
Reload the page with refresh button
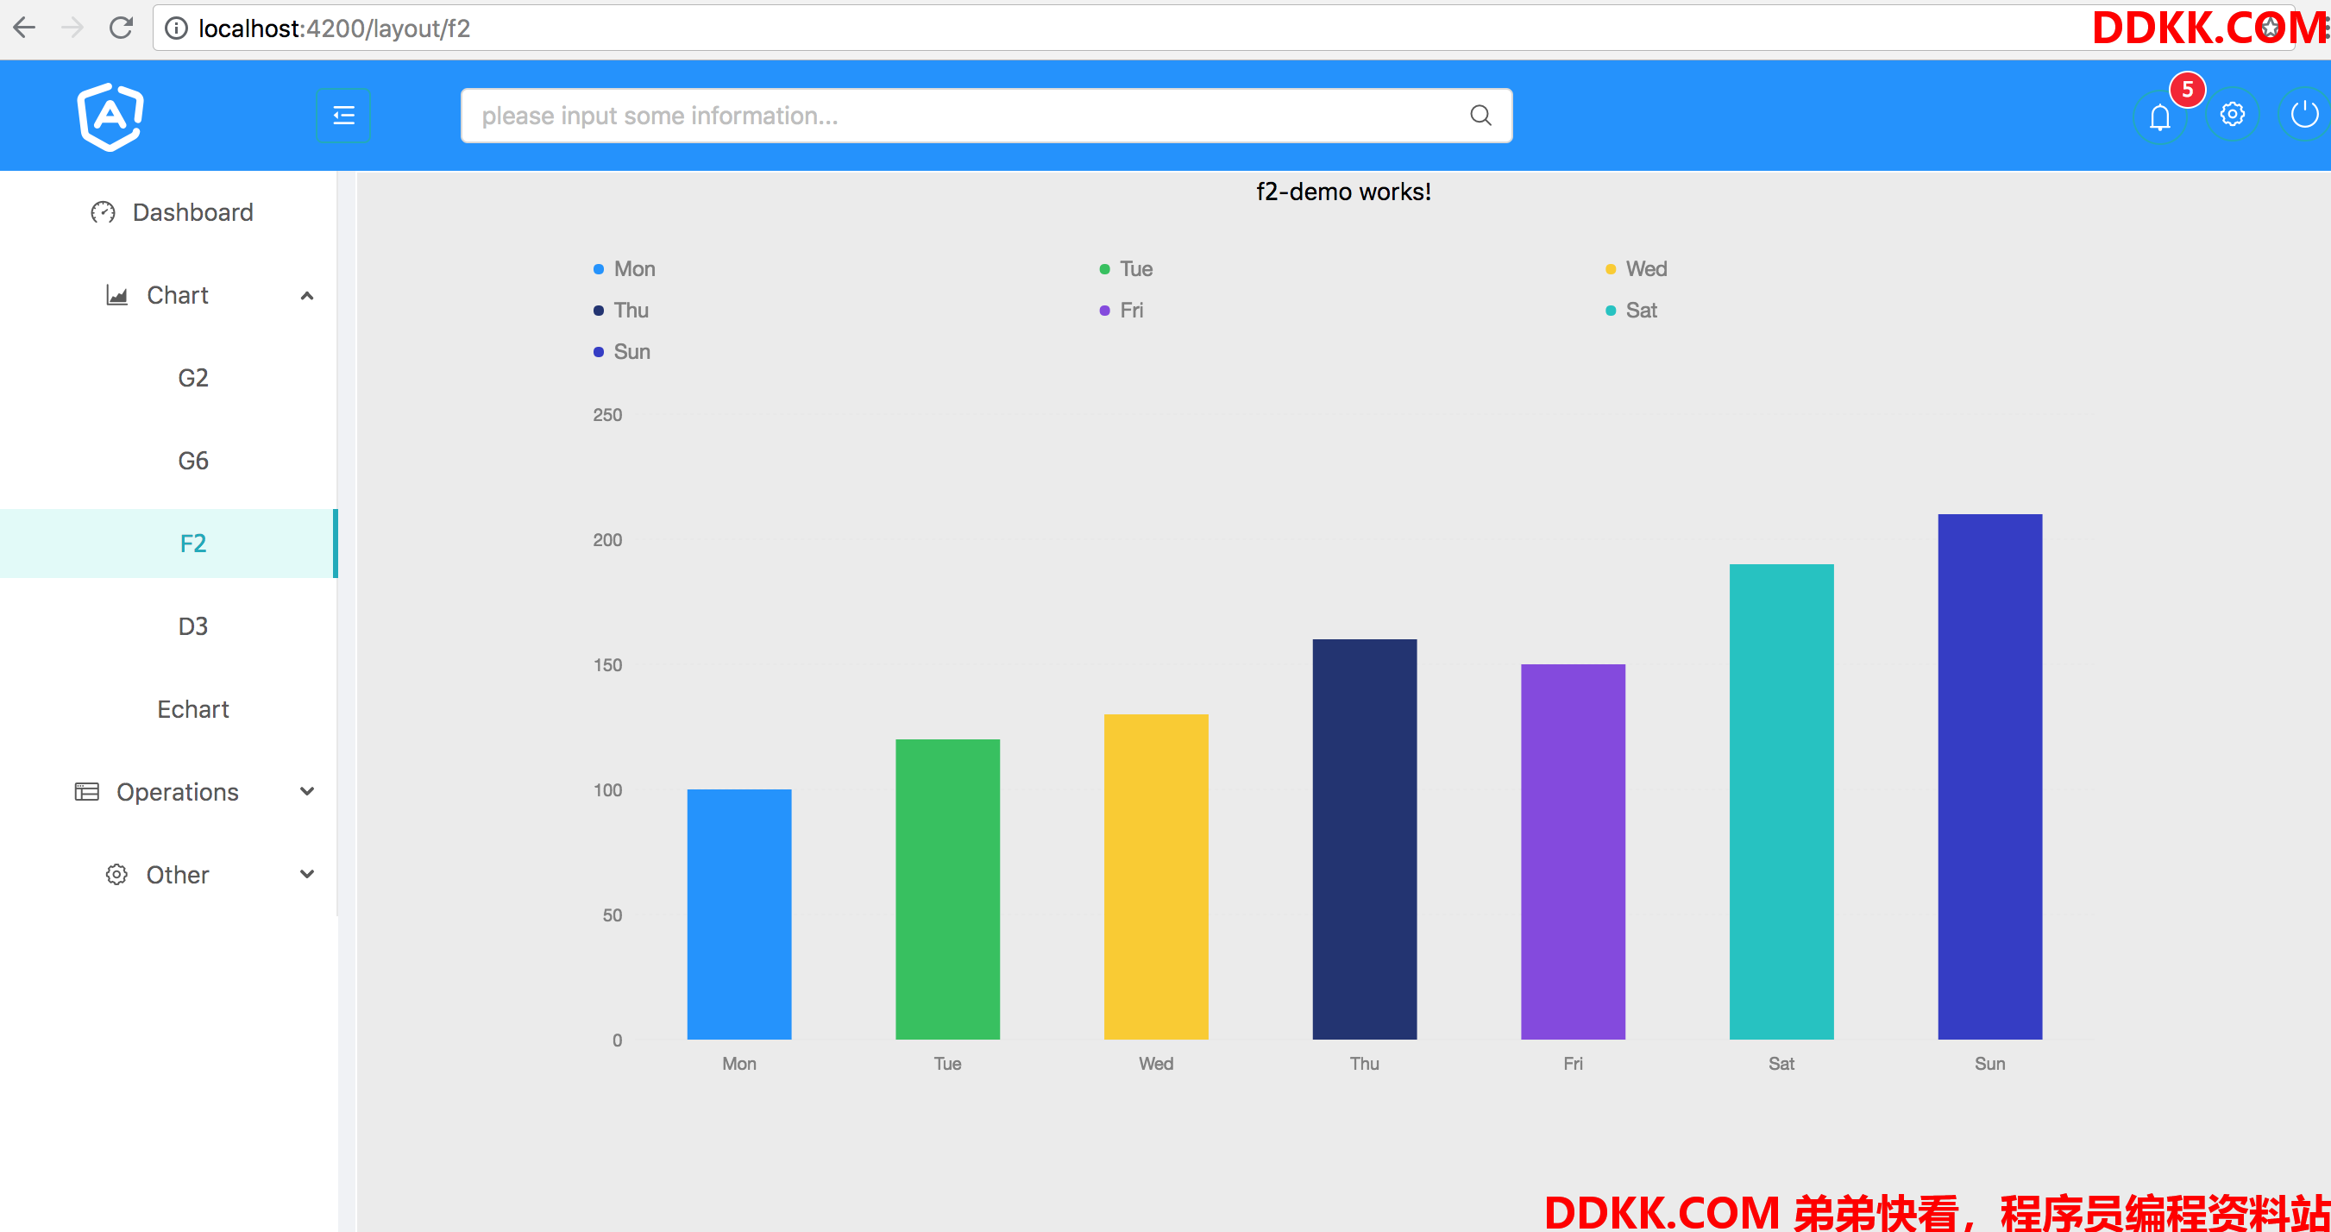pyautogui.click(x=121, y=27)
